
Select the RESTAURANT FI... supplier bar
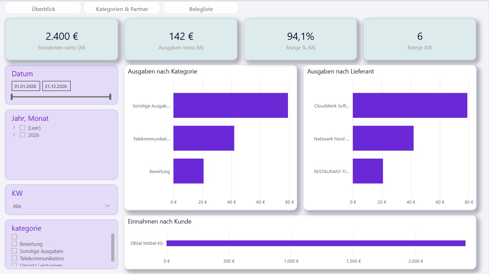coord(368,171)
